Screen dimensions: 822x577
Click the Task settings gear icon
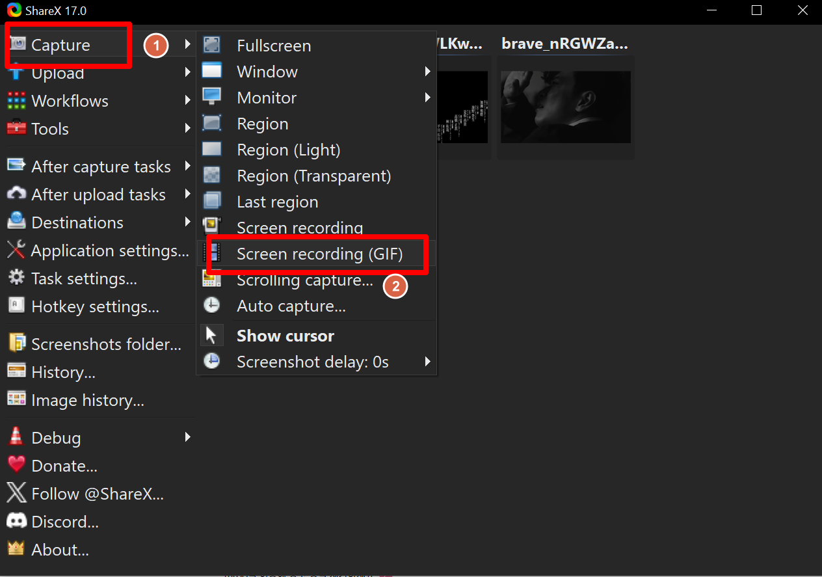[16, 277]
